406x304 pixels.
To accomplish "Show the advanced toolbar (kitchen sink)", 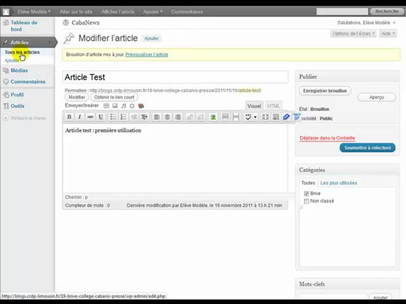I will (276, 117).
